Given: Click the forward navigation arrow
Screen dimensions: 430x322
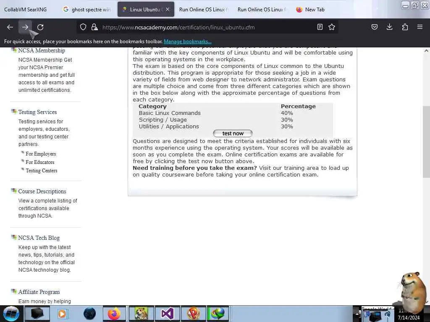Looking at the screenshot, I should pyautogui.click(x=25, y=27).
